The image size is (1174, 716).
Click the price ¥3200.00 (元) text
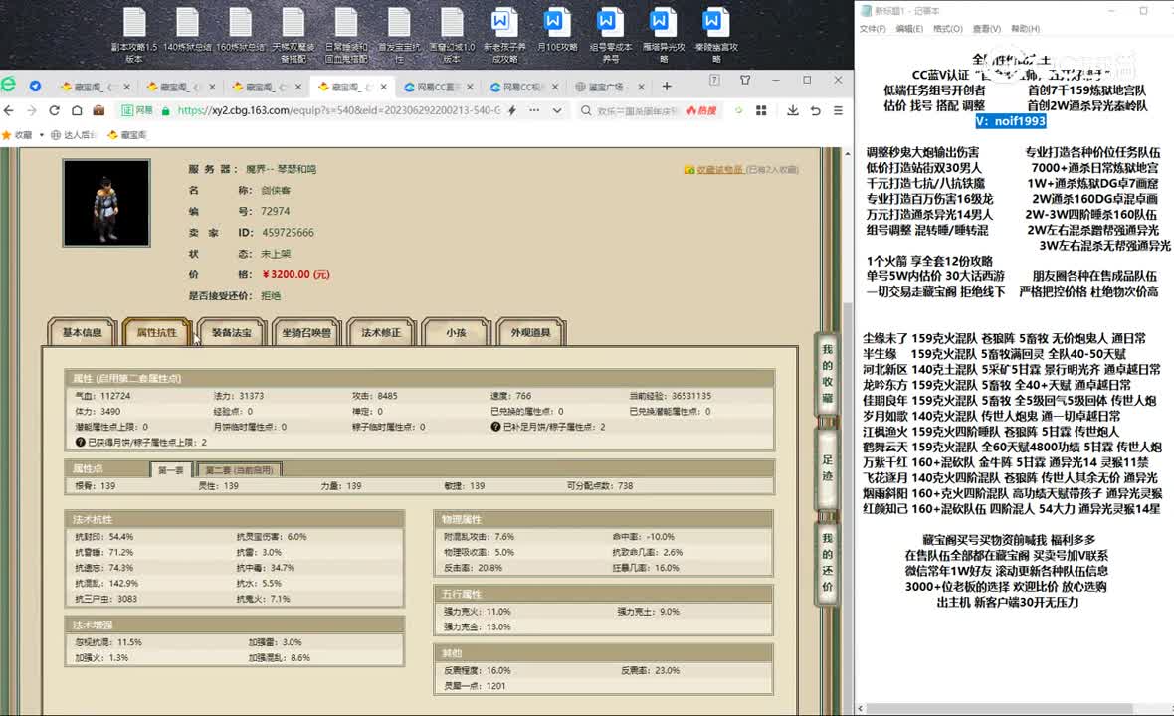coord(295,274)
